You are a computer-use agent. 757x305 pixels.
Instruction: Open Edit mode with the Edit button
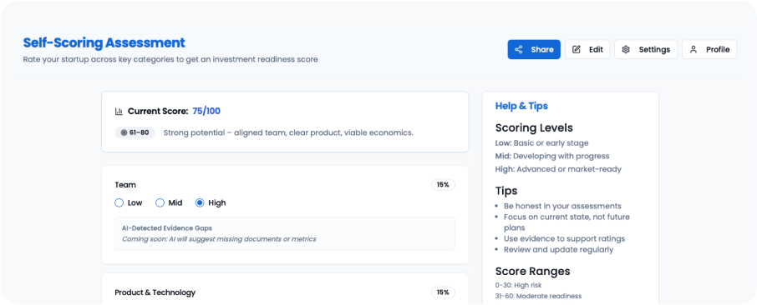[x=587, y=50]
